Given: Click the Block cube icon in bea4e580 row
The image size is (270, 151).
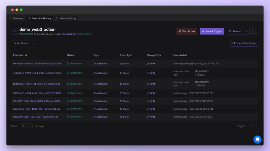Looking at the screenshot, I should 121,109.
